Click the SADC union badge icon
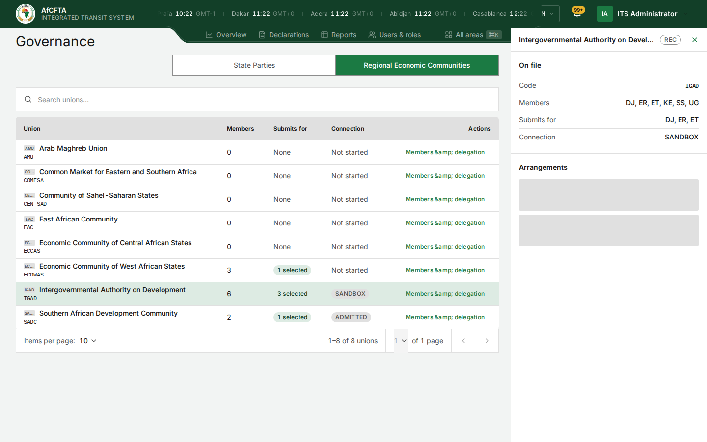Viewport: 707px width, 442px height. click(x=29, y=313)
